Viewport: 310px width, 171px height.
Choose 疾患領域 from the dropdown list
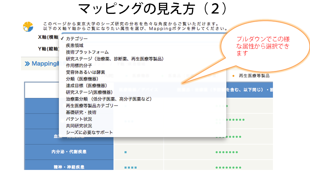coord(75,45)
